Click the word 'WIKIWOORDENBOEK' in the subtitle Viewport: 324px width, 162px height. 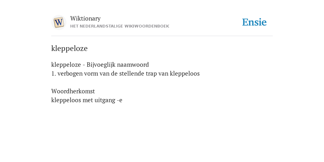pyautogui.click(x=147, y=26)
